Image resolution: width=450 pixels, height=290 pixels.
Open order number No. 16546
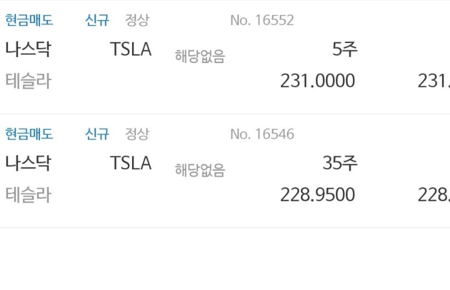coord(262,134)
